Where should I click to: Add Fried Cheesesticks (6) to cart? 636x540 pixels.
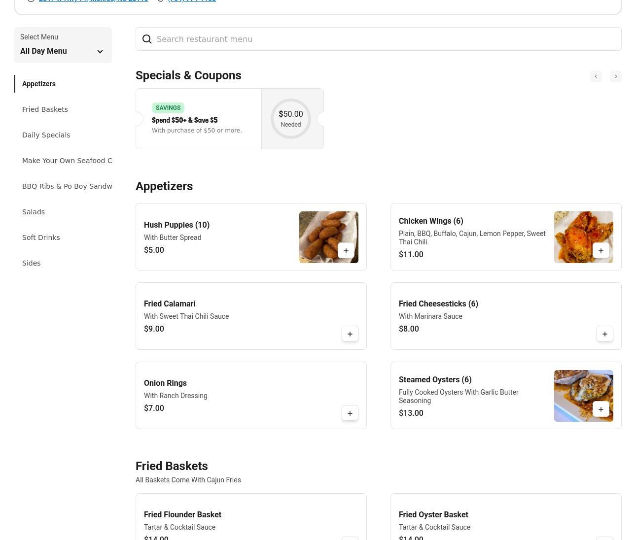(604, 334)
